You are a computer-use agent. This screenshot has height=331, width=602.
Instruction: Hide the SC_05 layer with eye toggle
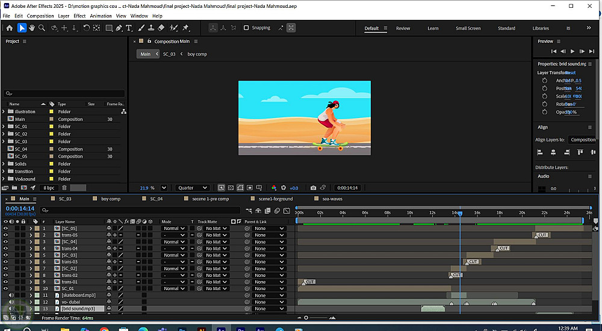point(5,229)
